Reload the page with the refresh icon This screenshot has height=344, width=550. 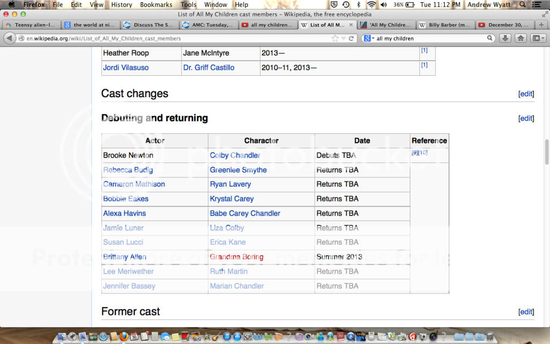(x=352, y=39)
